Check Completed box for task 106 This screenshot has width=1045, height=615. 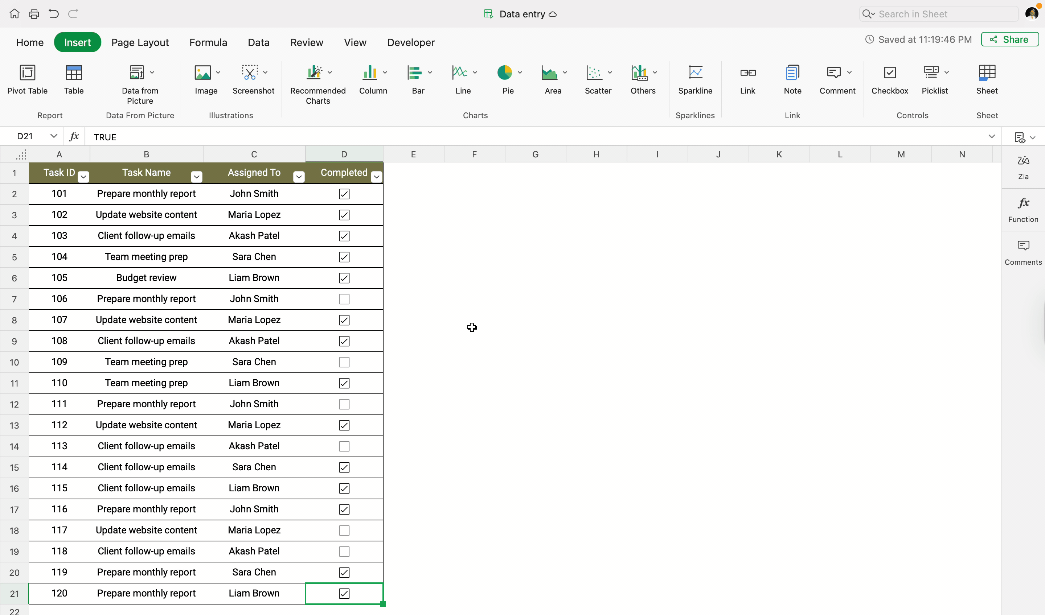344,299
